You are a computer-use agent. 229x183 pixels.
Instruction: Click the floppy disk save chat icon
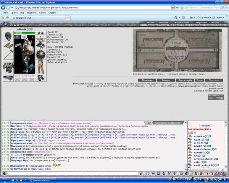[158, 174]
